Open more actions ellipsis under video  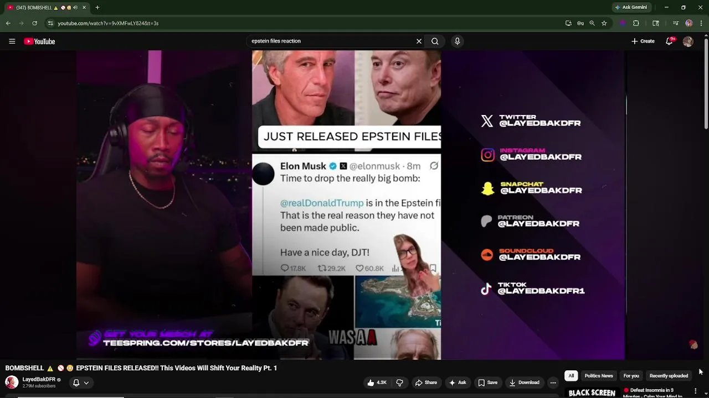coord(553,383)
